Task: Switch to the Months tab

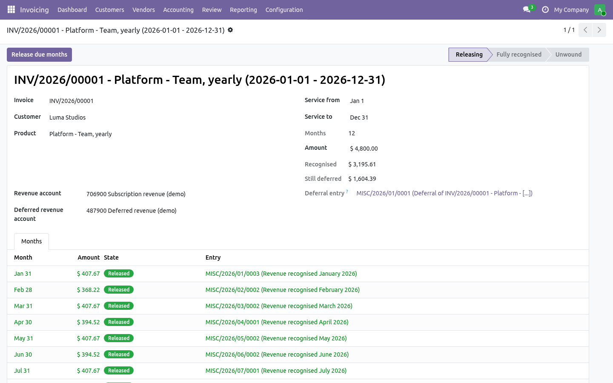Action: point(32,241)
